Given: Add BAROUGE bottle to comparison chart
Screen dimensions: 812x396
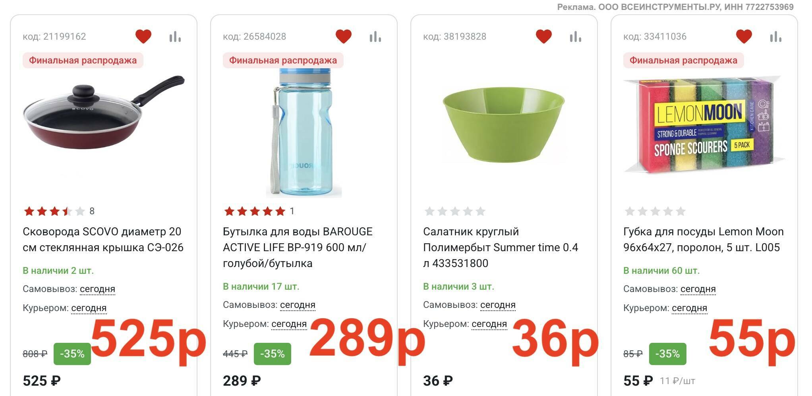Looking at the screenshot, I should click(x=375, y=37).
